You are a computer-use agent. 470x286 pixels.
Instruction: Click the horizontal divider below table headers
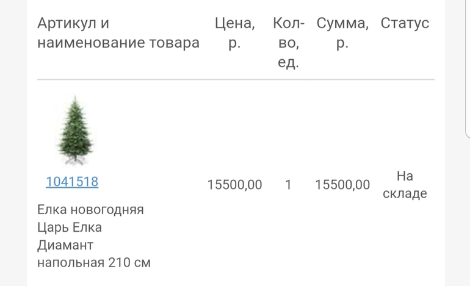tap(236, 80)
